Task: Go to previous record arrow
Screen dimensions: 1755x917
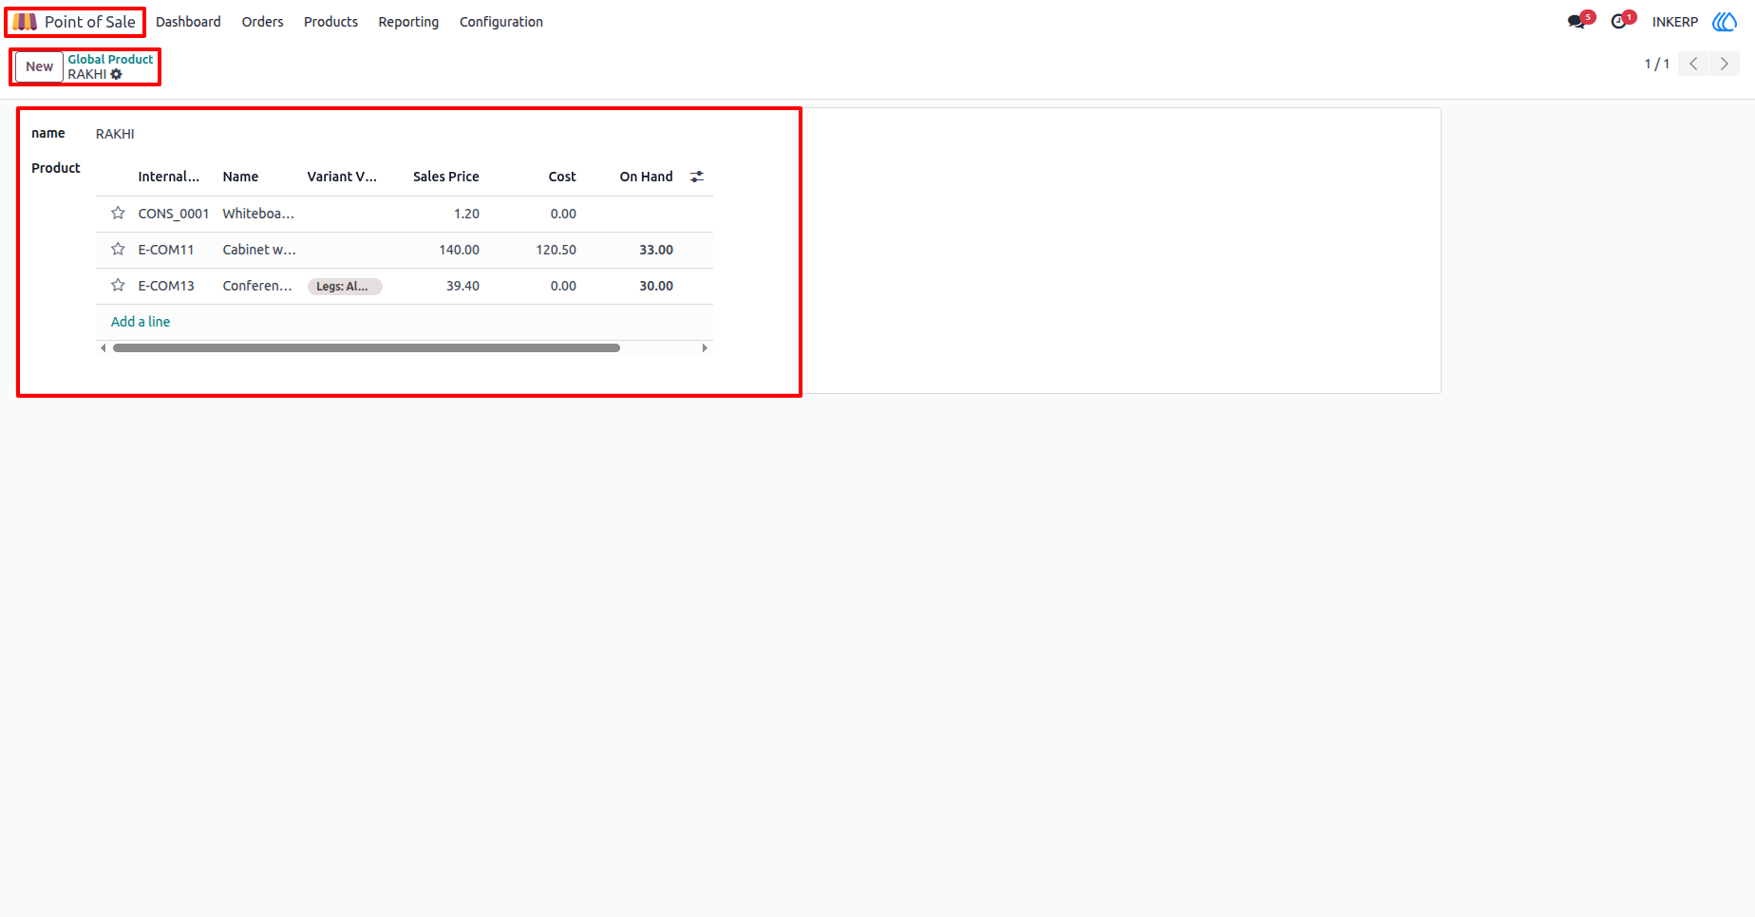Action: click(1693, 64)
